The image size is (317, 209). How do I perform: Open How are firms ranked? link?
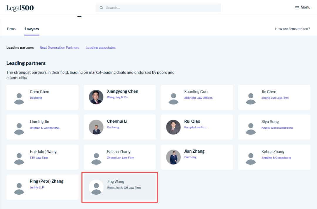tap(292, 29)
